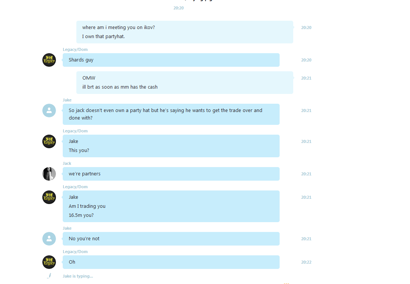Select the 'Oh' message bubble

(x=171, y=262)
